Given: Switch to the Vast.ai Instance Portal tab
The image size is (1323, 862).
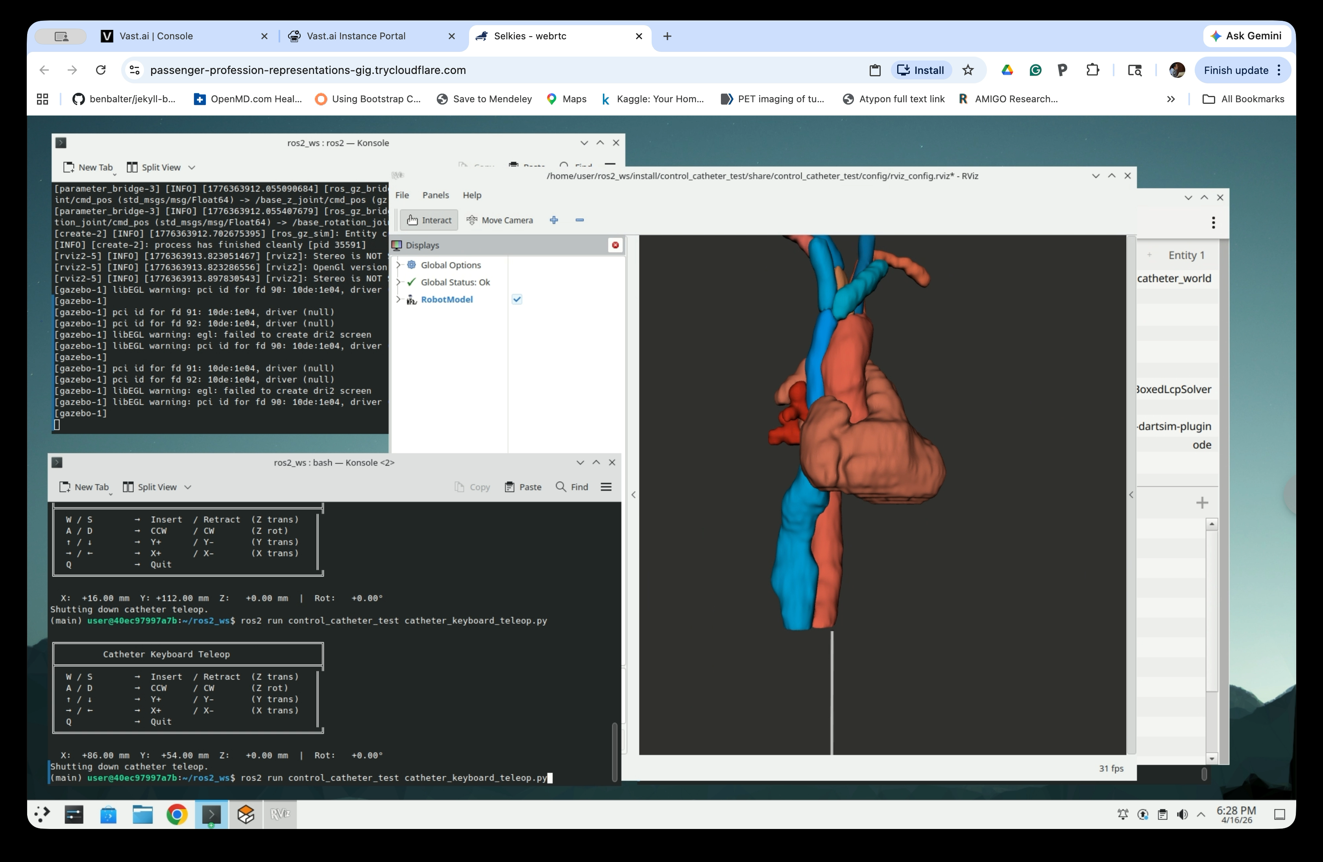Looking at the screenshot, I should [x=356, y=35].
